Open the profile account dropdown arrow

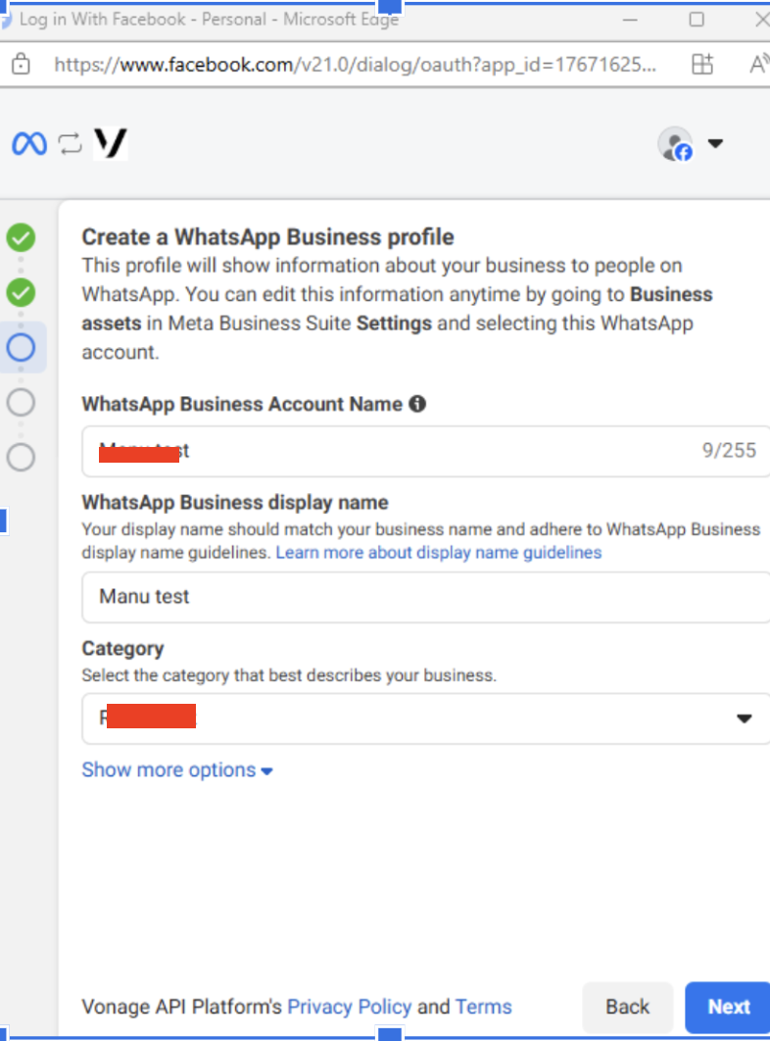tap(715, 143)
